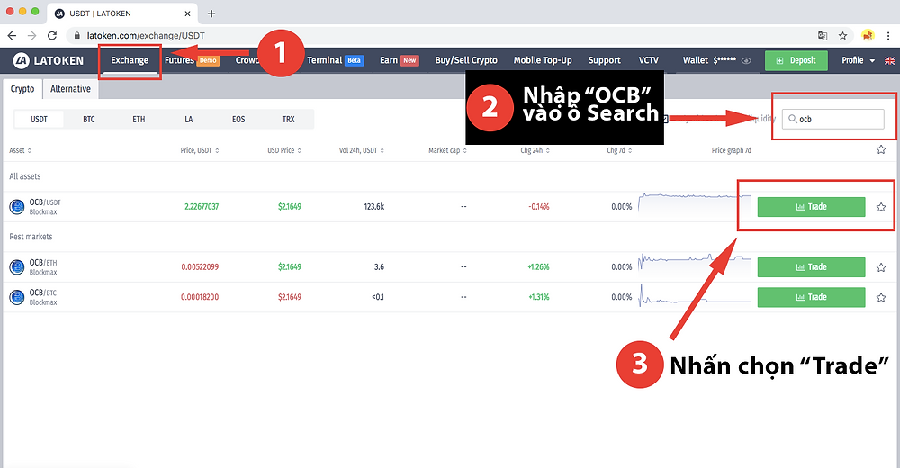Change language via UK flag icon
Image resolution: width=900 pixels, height=468 pixels.
pyautogui.click(x=890, y=60)
